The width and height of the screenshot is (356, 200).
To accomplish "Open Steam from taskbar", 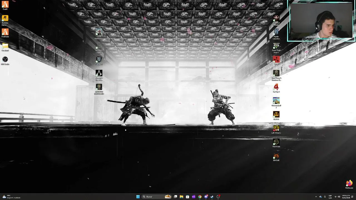I will pyautogui.click(x=212, y=197).
